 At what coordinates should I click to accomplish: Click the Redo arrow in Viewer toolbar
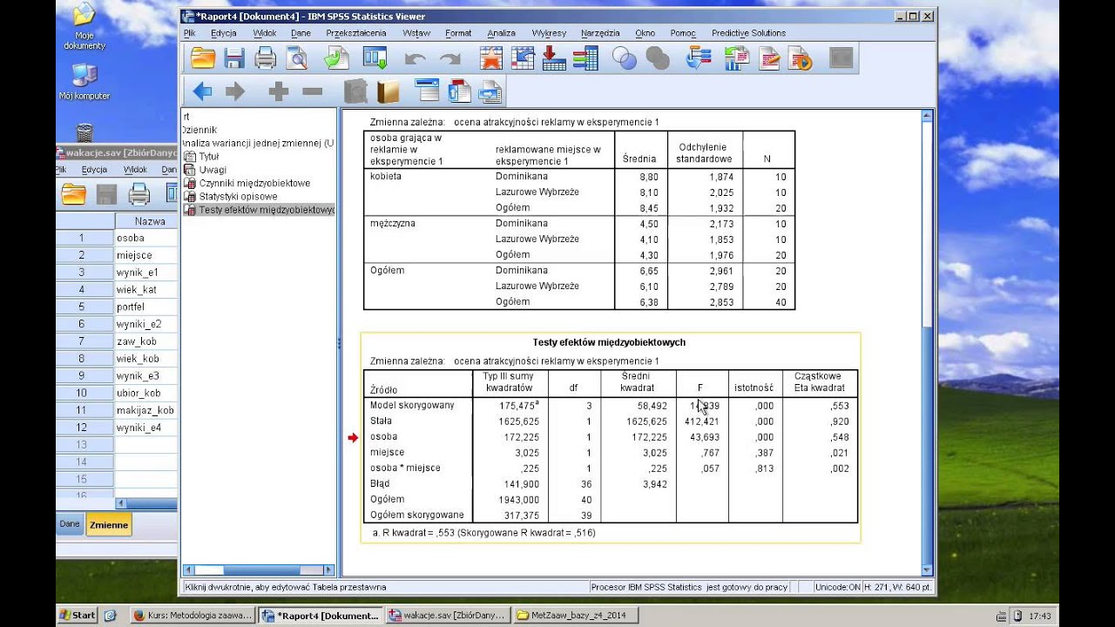[x=449, y=59]
